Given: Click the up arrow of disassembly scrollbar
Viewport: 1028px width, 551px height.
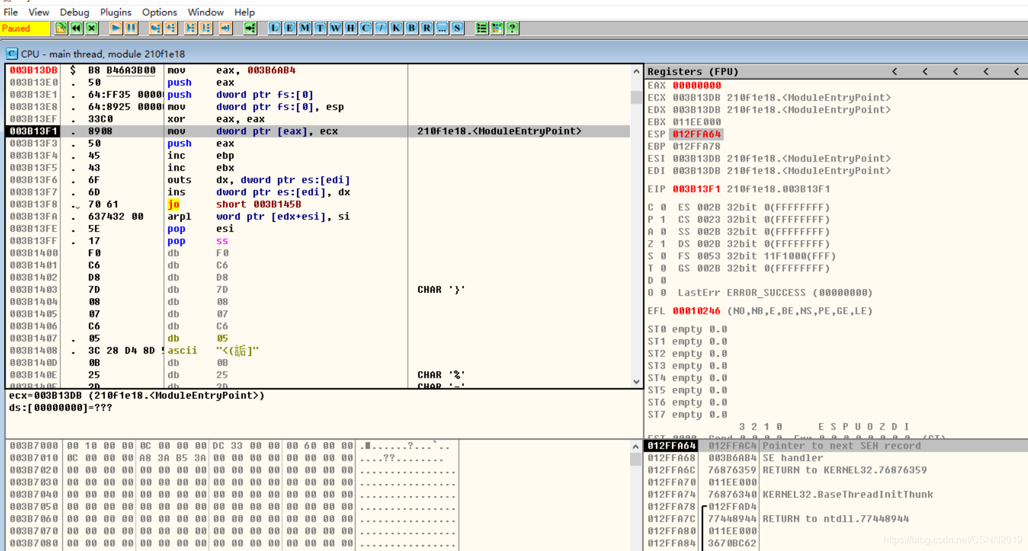Looking at the screenshot, I should [x=636, y=71].
